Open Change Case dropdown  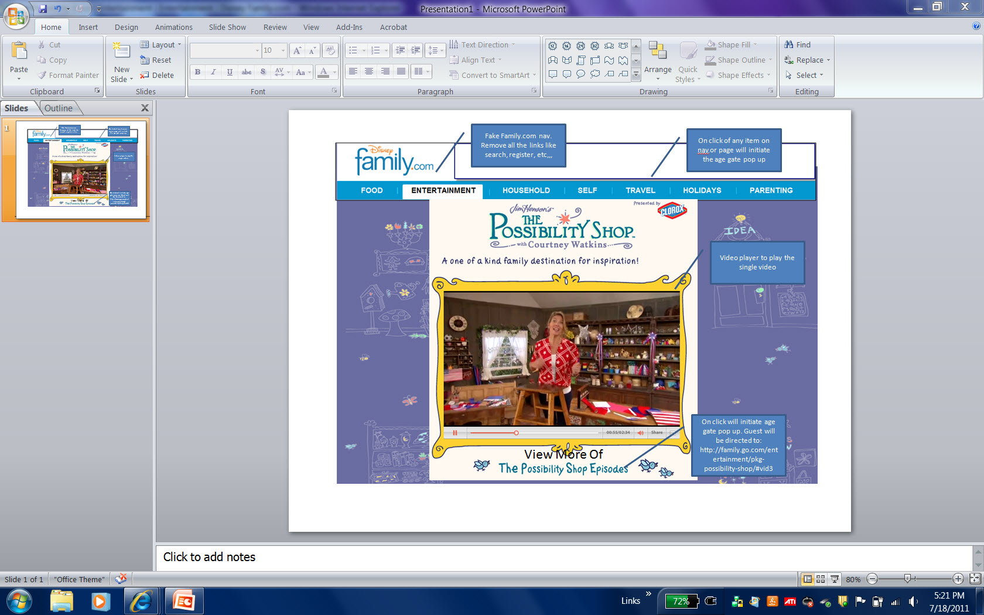coord(302,72)
